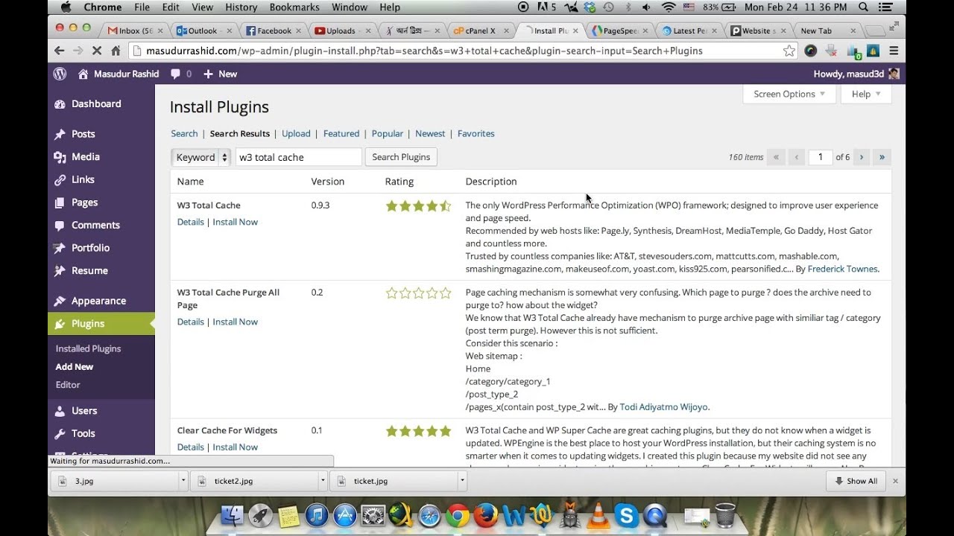954x536 pixels.
Task: Jump to last results page
Action: pos(882,157)
